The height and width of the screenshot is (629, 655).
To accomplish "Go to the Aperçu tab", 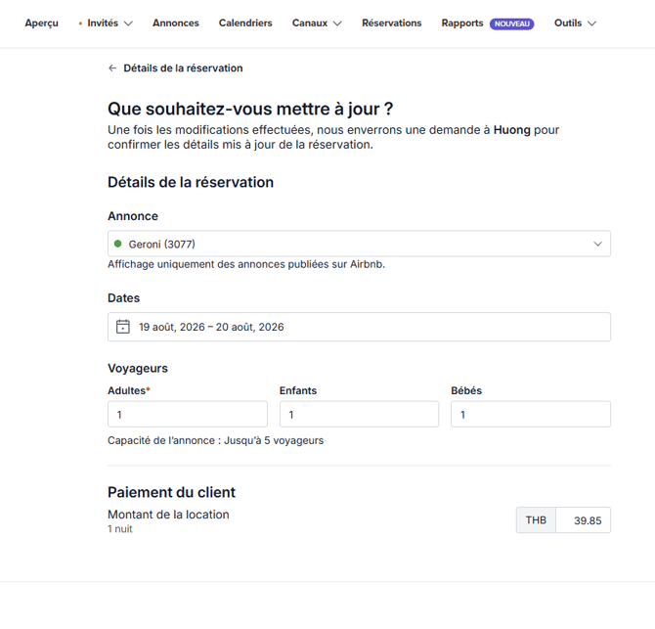I will coord(41,23).
